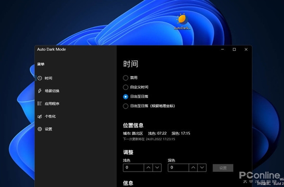Click into the 深色 offset number field
This screenshot has height=187, width=284.
(178, 168)
